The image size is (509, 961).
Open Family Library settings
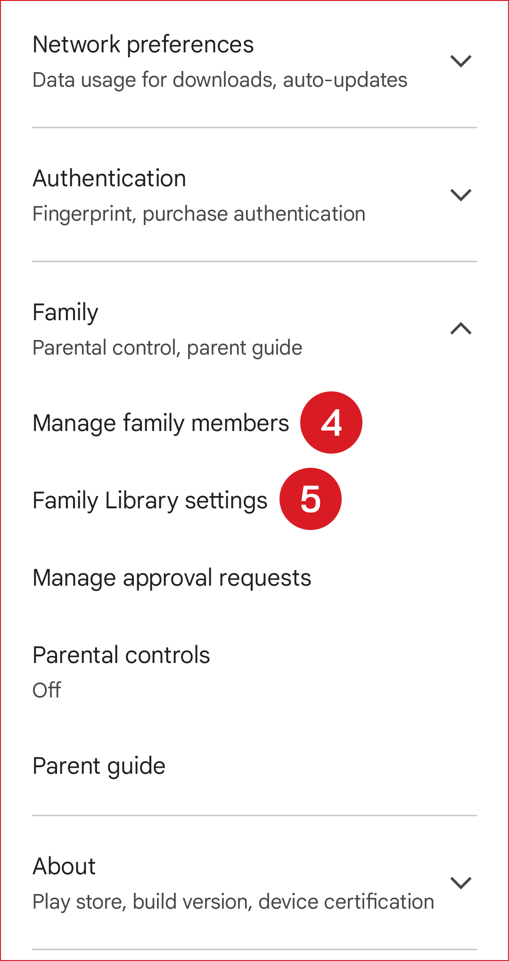click(x=150, y=500)
